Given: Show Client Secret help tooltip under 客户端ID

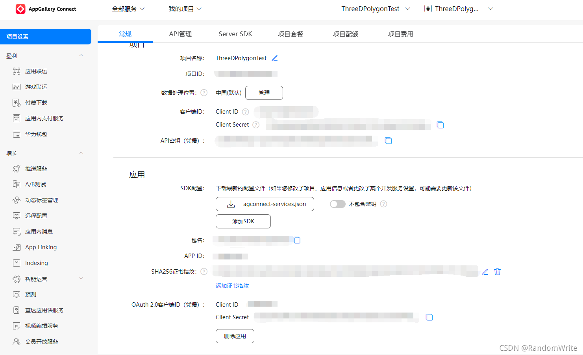Looking at the screenshot, I should pyautogui.click(x=256, y=125).
